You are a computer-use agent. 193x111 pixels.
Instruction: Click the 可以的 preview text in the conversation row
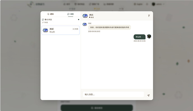point(52,32)
